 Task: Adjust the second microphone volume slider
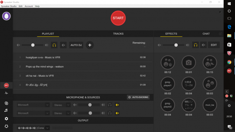coord(89,113)
